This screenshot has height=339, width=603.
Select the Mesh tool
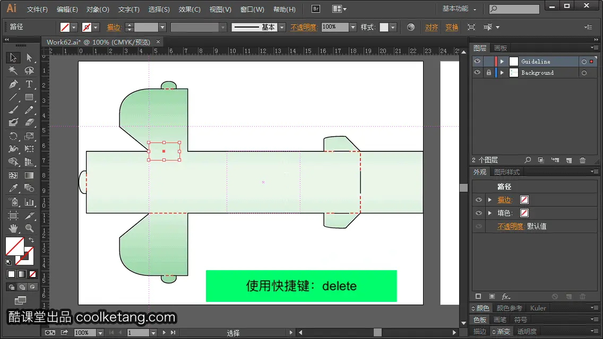point(13,175)
